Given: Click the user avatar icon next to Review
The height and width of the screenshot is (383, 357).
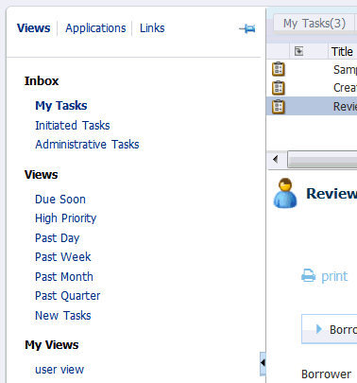Looking at the screenshot, I should (285, 193).
